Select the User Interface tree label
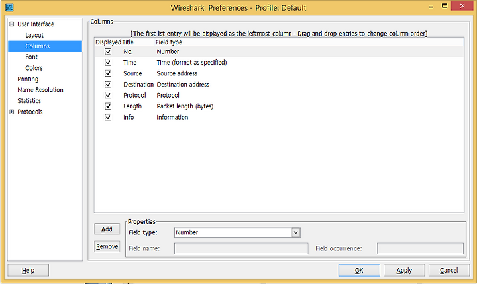The width and height of the screenshot is (477, 284). click(x=36, y=24)
